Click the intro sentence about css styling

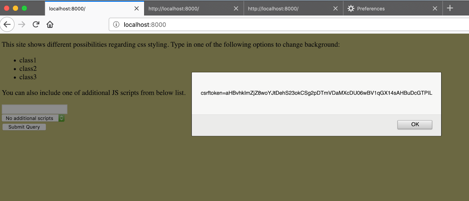pos(171,45)
